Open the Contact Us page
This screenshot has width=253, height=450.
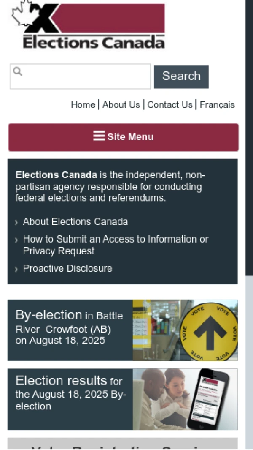170,105
